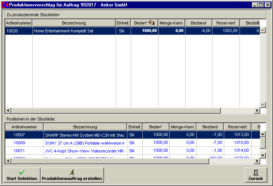Click Bestand cell of article 10009
This screenshot has width=273, height=186.
[x=210, y=143]
